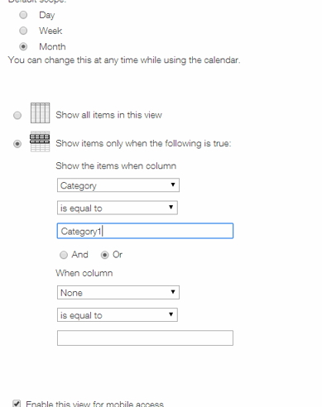Toggle Enable this view for mobile access
This screenshot has width=322, height=407.
(x=17, y=404)
